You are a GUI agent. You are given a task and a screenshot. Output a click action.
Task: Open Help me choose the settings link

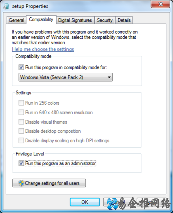pos(43,49)
